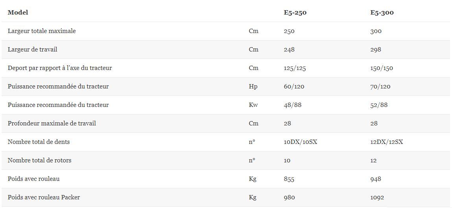
Task: Click the 150/150 offset value
Action: [382, 68]
